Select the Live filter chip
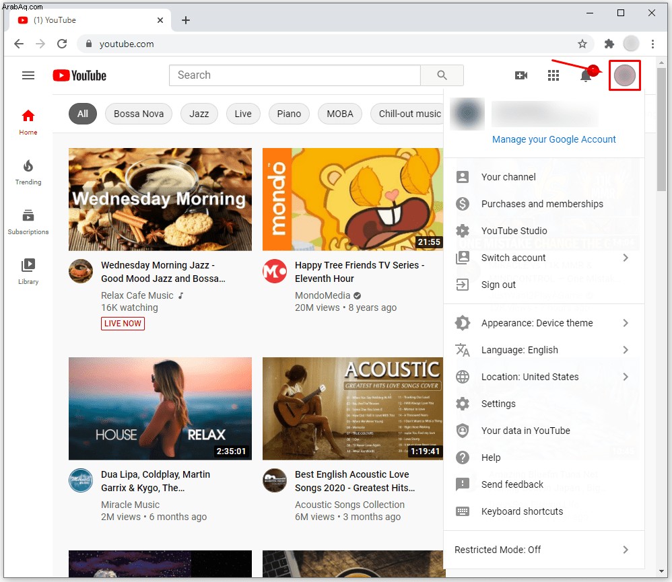This screenshot has width=672, height=582. 243,114
